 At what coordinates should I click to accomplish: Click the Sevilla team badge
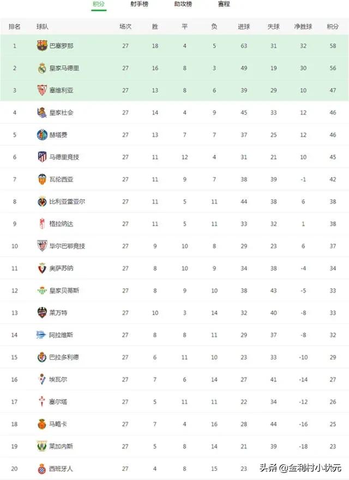coord(42,90)
